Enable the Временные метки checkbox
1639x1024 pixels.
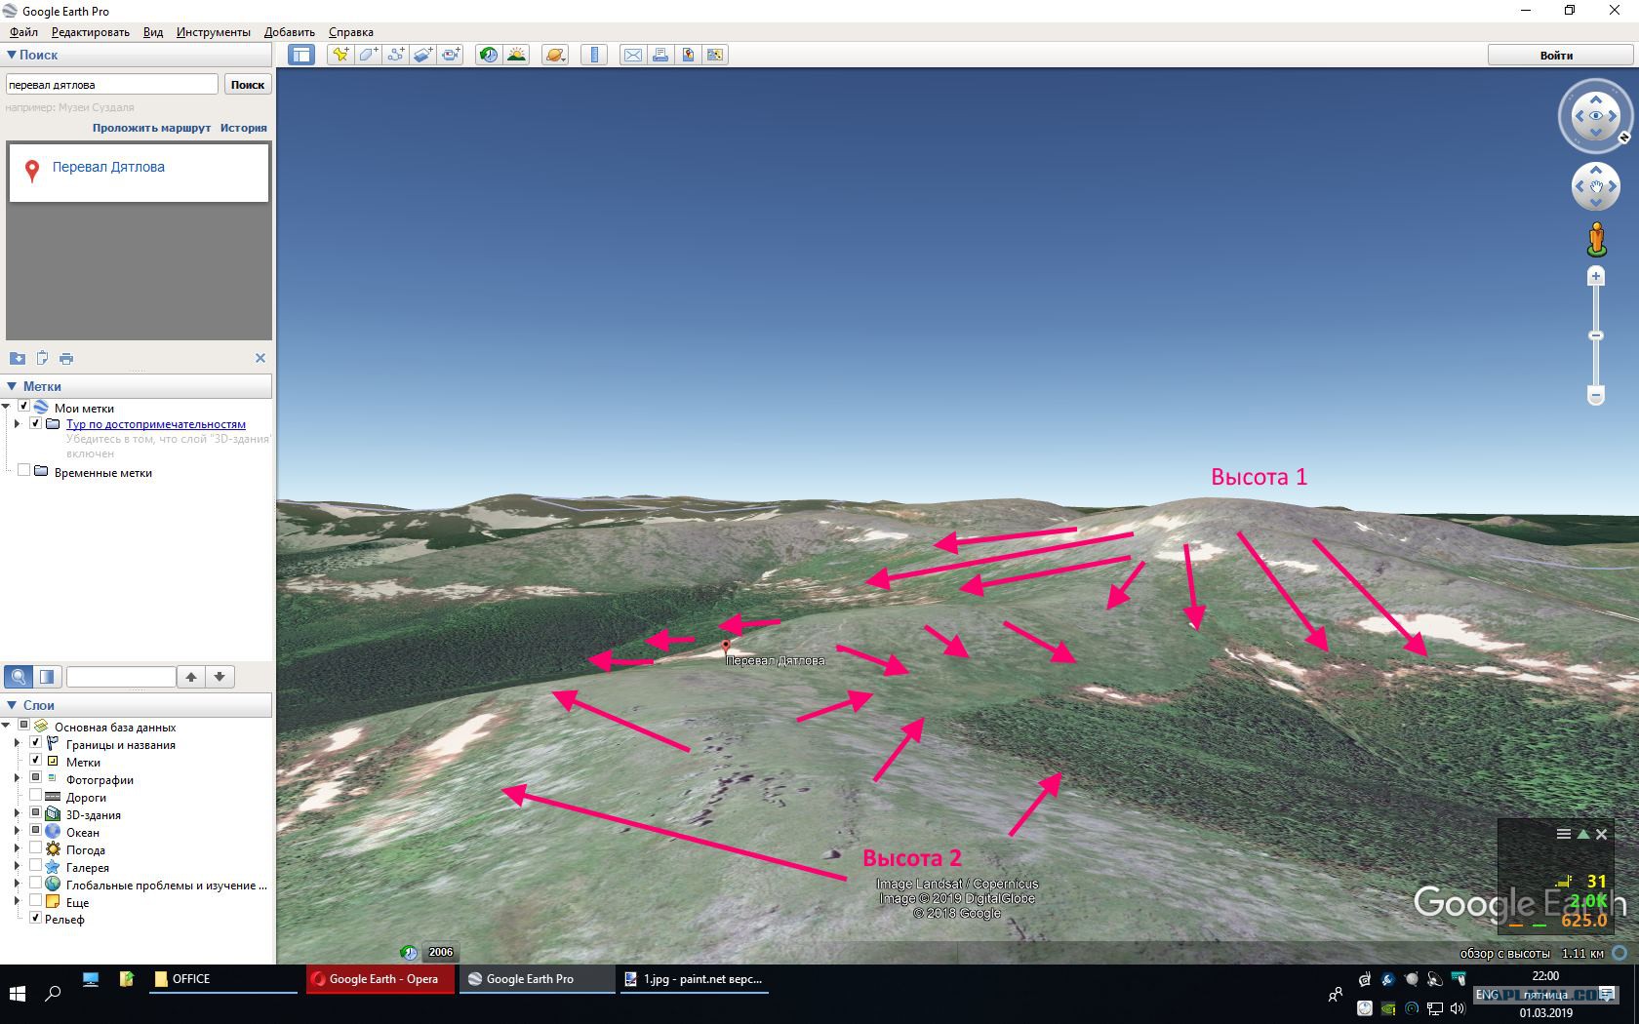[24, 471]
